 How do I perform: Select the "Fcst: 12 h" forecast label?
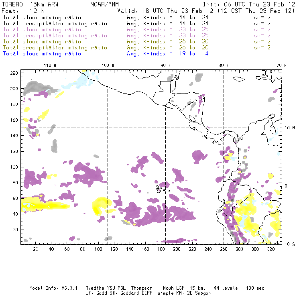[23, 11]
